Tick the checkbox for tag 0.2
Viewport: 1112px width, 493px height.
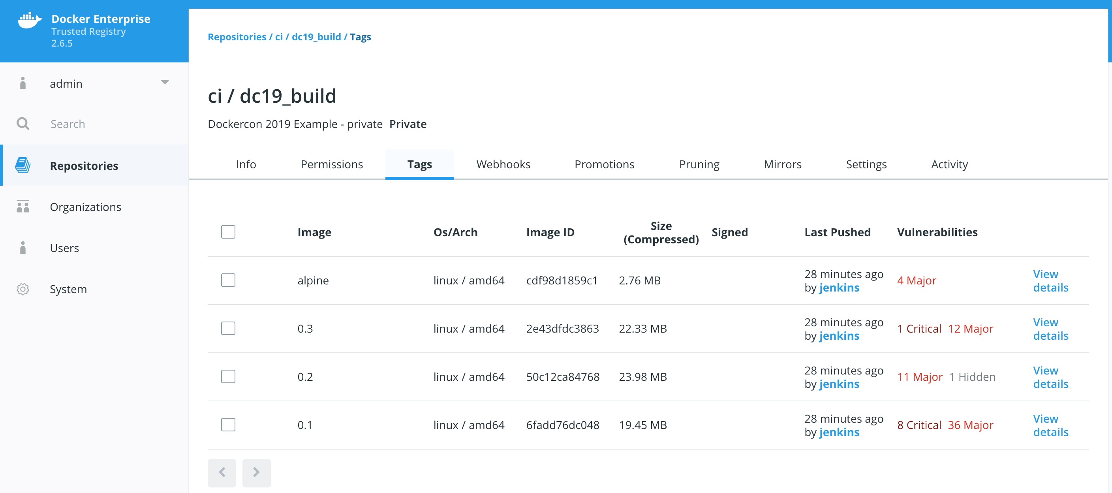[228, 376]
